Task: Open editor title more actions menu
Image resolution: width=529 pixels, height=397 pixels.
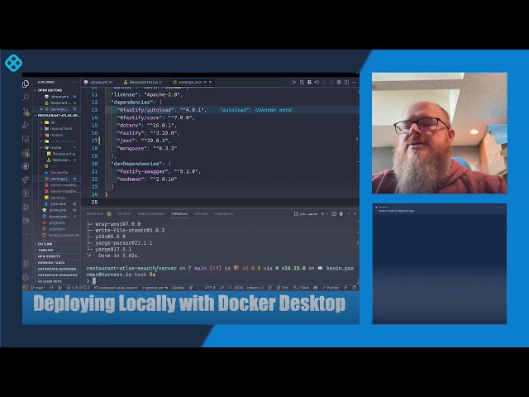Action: pos(354,82)
